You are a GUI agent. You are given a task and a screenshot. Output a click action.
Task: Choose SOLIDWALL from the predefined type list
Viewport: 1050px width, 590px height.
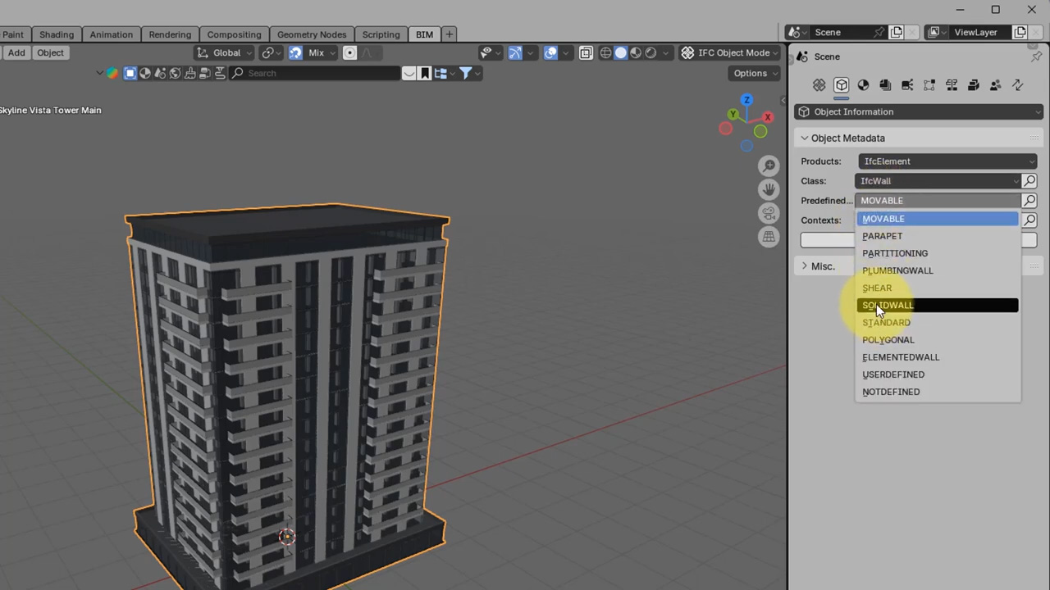tap(888, 306)
